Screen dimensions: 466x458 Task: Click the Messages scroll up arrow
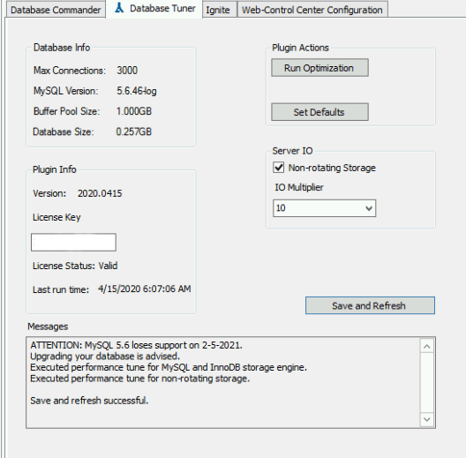pos(427,346)
